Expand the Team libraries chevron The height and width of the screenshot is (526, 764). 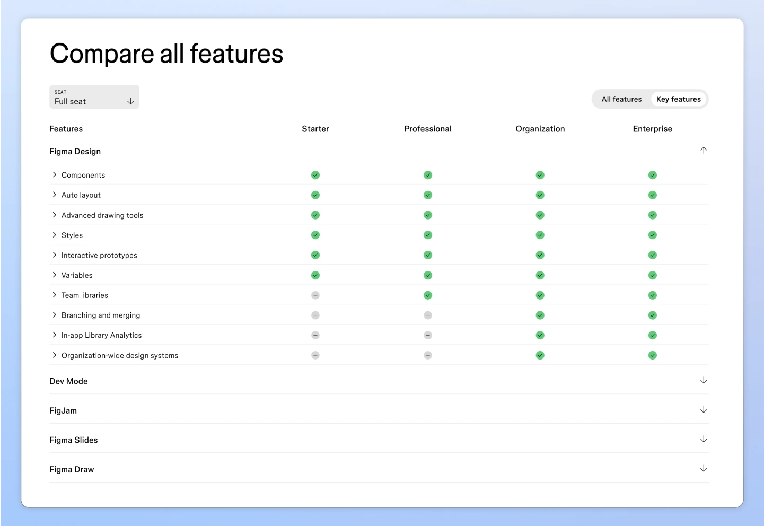click(54, 295)
